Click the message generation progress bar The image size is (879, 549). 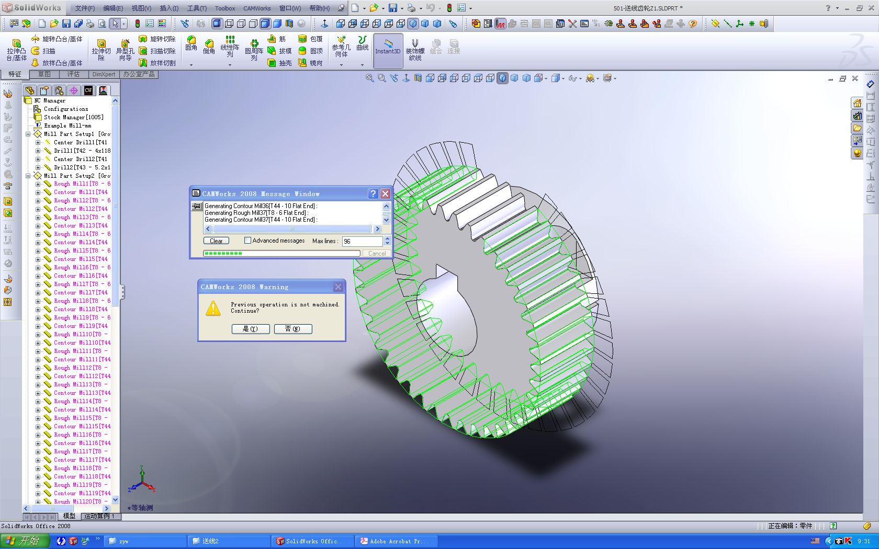[x=281, y=253]
